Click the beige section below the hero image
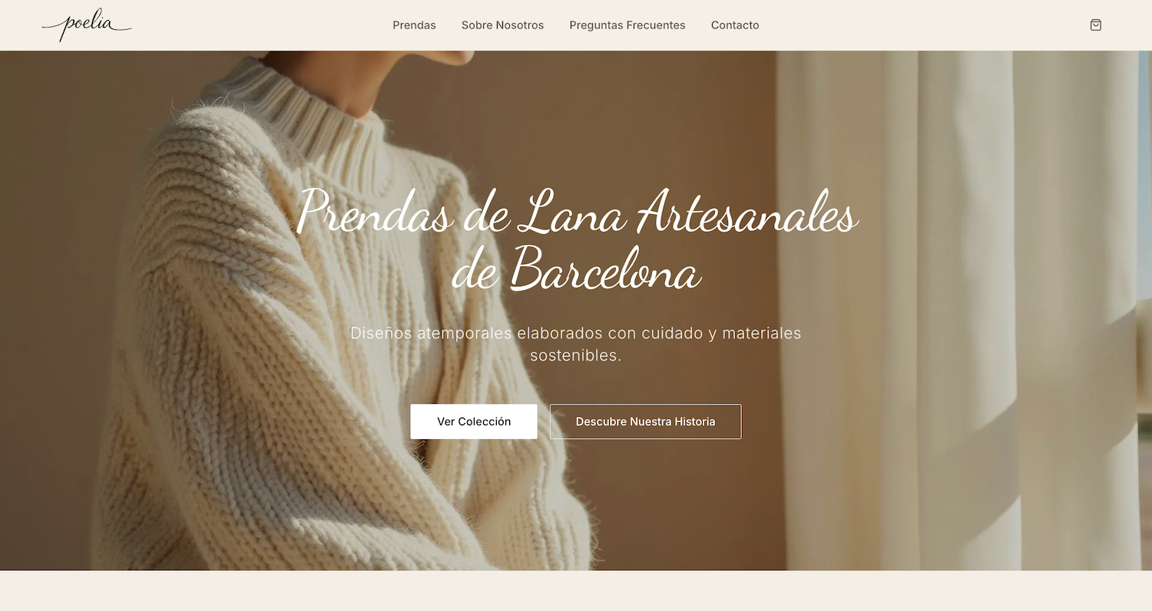Screen dimensions: 1152x611 tap(576, 591)
